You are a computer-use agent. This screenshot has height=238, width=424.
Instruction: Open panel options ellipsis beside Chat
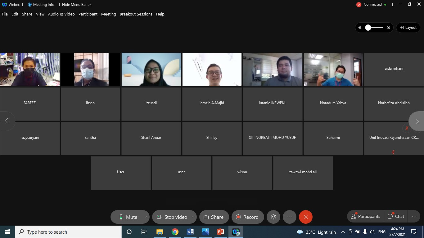pyautogui.click(x=414, y=216)
